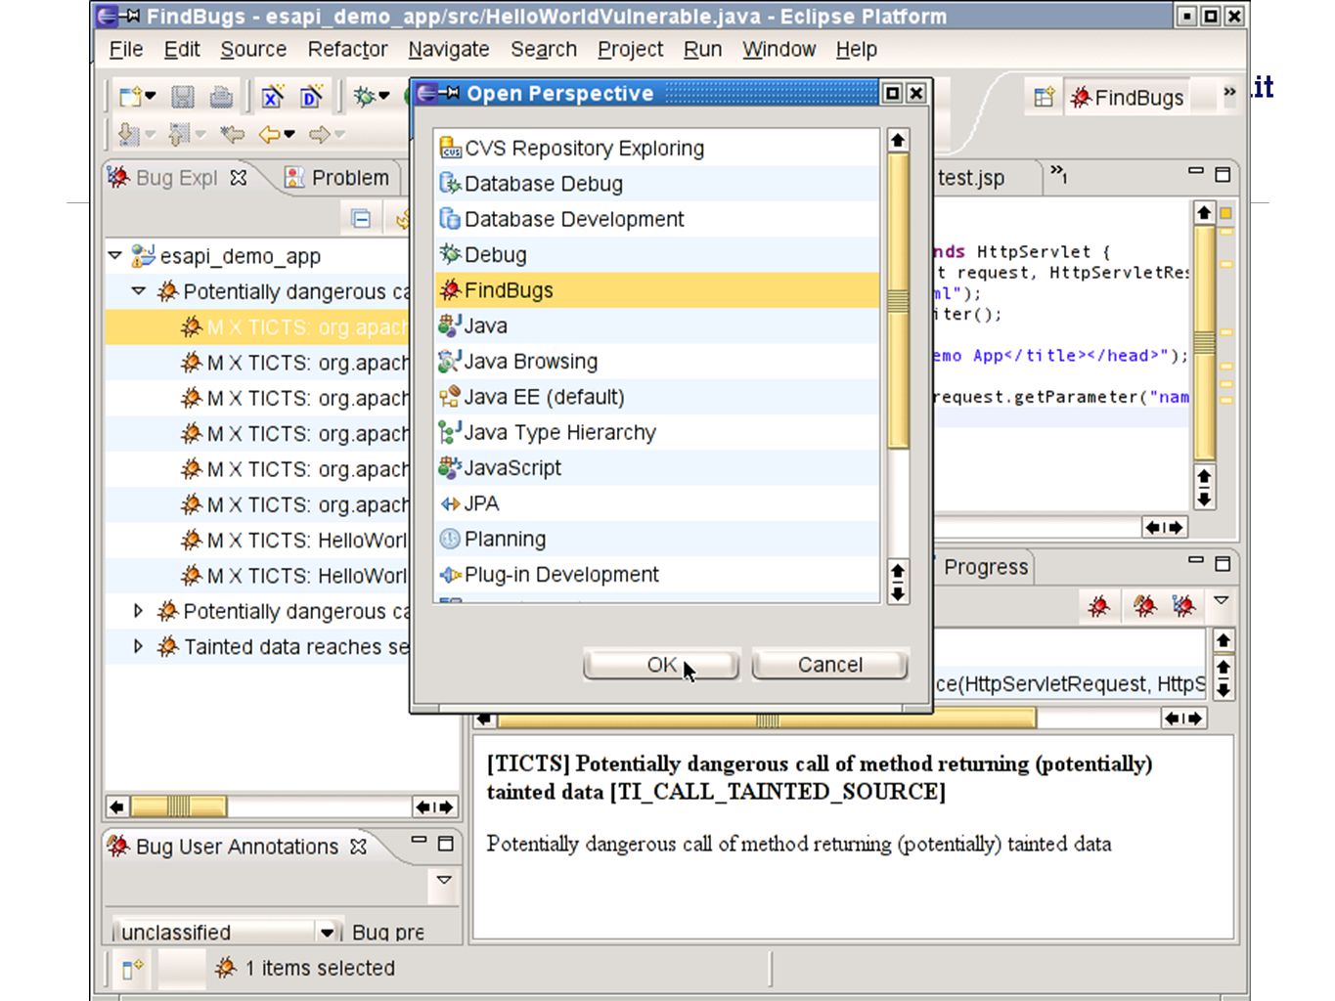Open the Progress panel view menu triangle
This screenshot has height=1001, width=1335.
tap(1221, 600)
